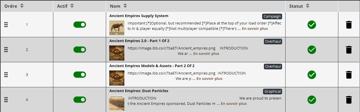Click green status checkmark for Dust Particles
Screen dimensions: 360x112
point(312,100)
